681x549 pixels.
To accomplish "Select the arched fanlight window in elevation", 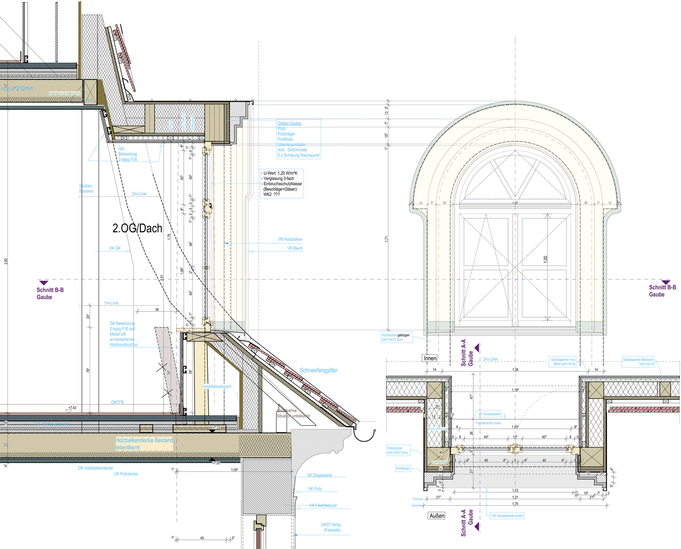I will (515, 181).
